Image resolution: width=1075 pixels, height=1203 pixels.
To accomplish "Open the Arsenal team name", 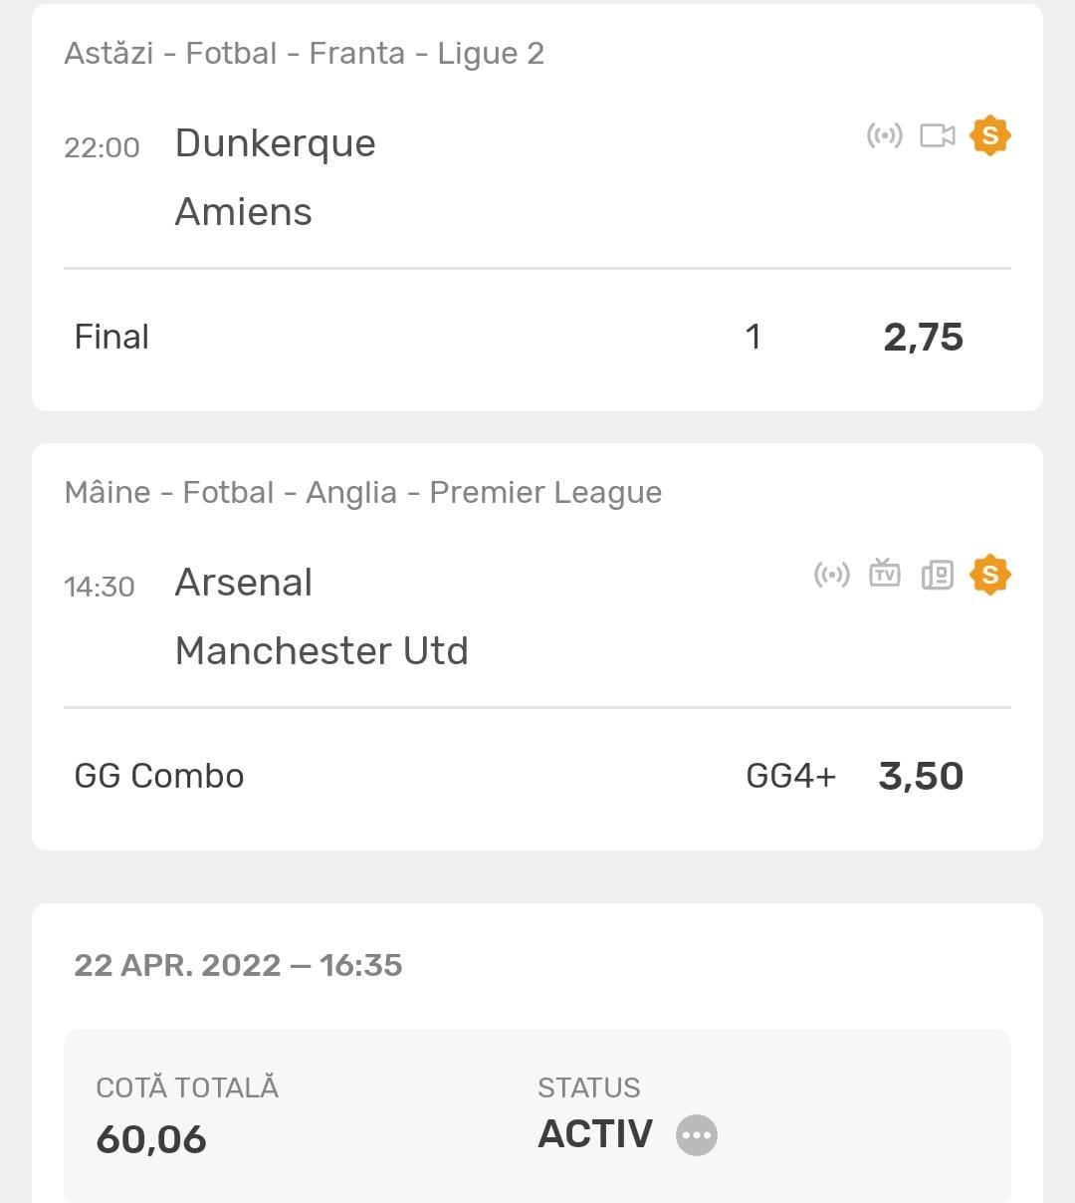I will [x=243, y=583].
